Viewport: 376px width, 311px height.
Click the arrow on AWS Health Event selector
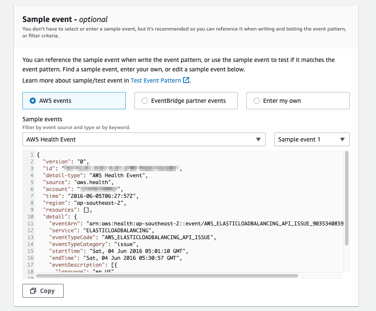[258, 139]
